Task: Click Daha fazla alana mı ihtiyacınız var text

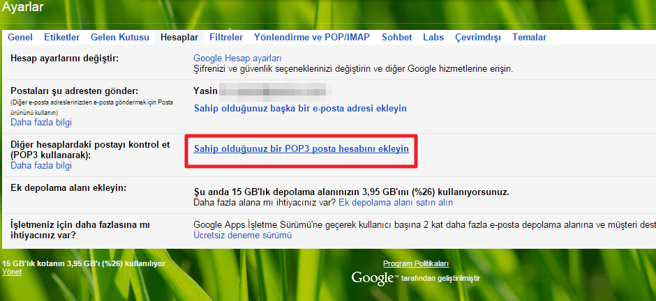Action: pos(264,203)
